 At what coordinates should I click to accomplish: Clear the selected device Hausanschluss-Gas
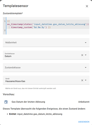[82, 80]
